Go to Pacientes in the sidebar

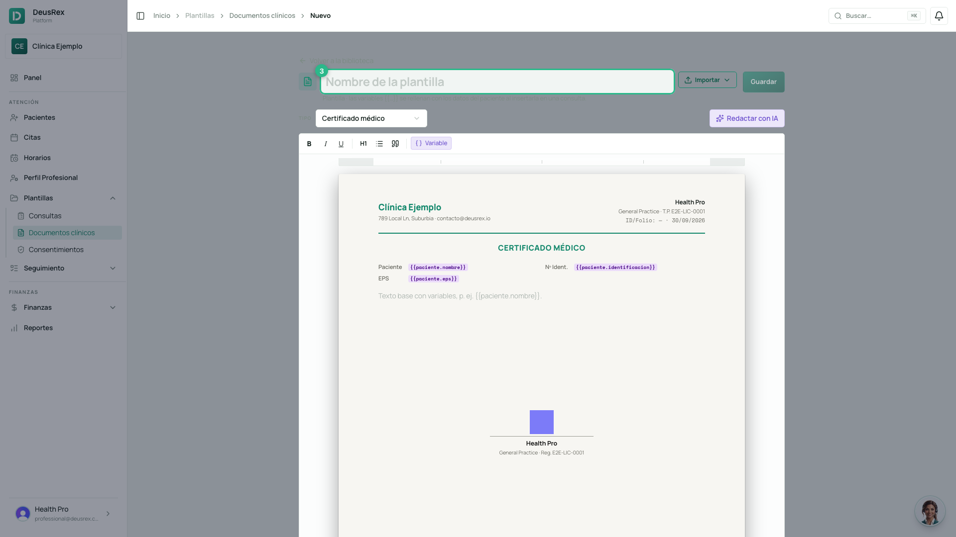(x=63, y=117)
